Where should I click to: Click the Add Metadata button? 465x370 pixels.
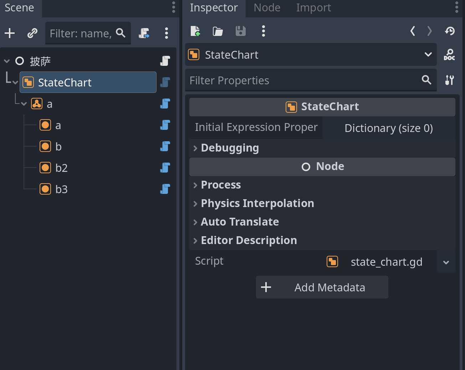(x=322, y=287)
